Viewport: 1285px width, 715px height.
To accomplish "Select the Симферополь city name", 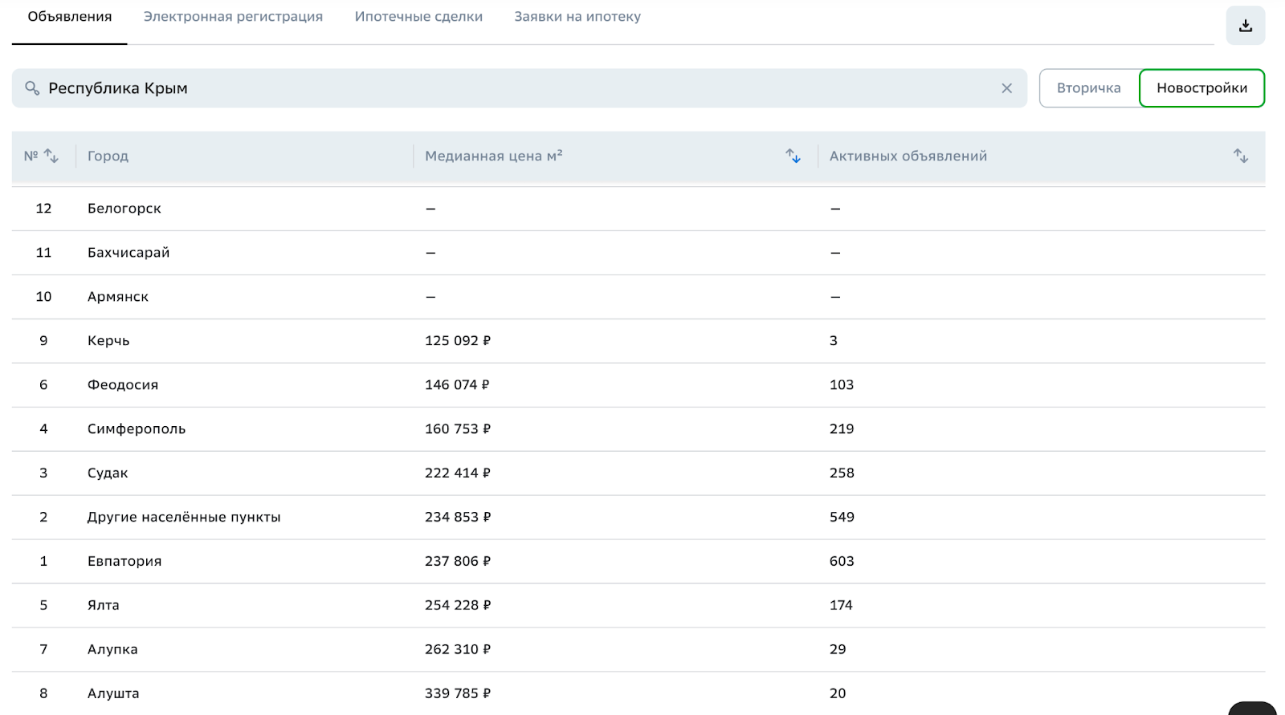I will (137, 429).
